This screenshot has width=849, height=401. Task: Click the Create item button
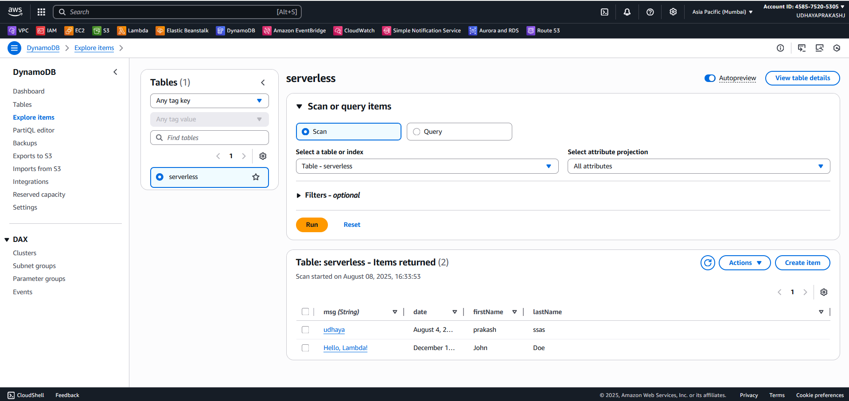coord(802,263)
